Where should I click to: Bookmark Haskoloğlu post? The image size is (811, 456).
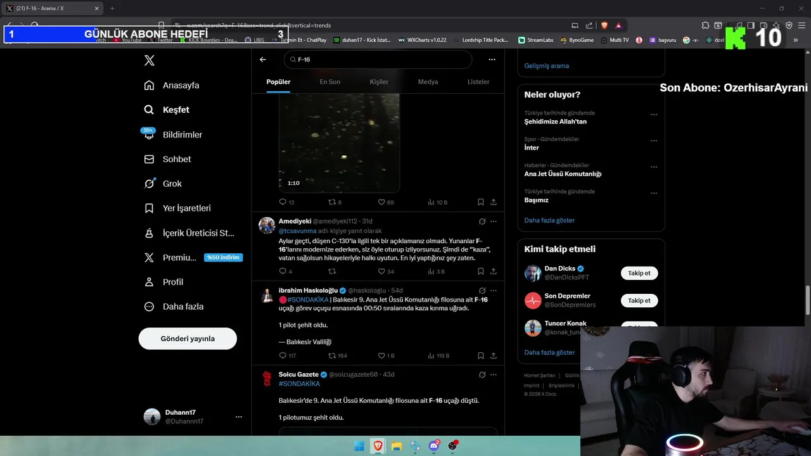click(481, 355)
